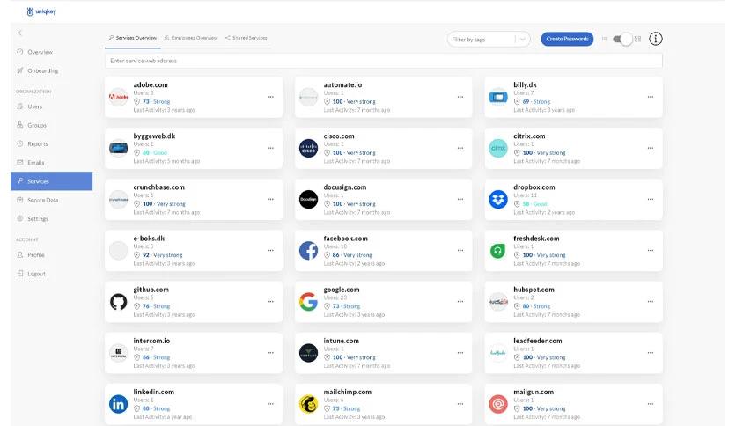Open the dropbox.com service title
This screenshot has width=736, height=426.
534,187
